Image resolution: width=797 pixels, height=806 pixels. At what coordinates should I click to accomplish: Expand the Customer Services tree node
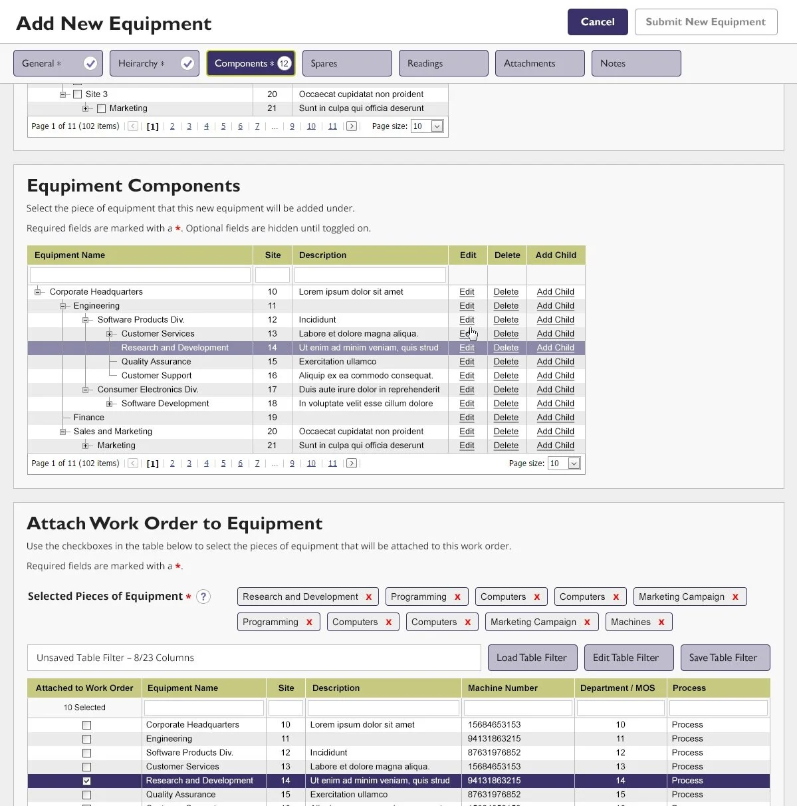[110, 334]
